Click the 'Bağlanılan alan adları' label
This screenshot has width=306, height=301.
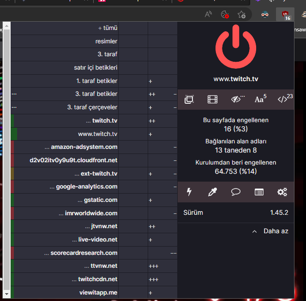click(x=236, y=142)
